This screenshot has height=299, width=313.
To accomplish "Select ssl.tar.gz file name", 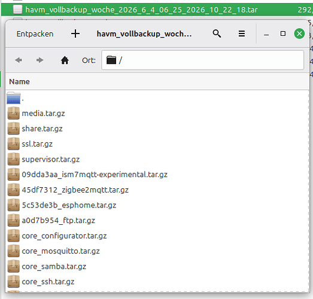I will [37, 144].
